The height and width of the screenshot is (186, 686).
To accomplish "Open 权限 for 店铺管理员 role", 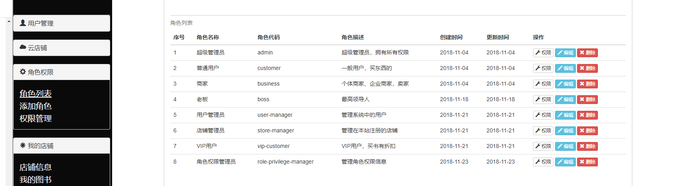I will click(x=543, y=131).
